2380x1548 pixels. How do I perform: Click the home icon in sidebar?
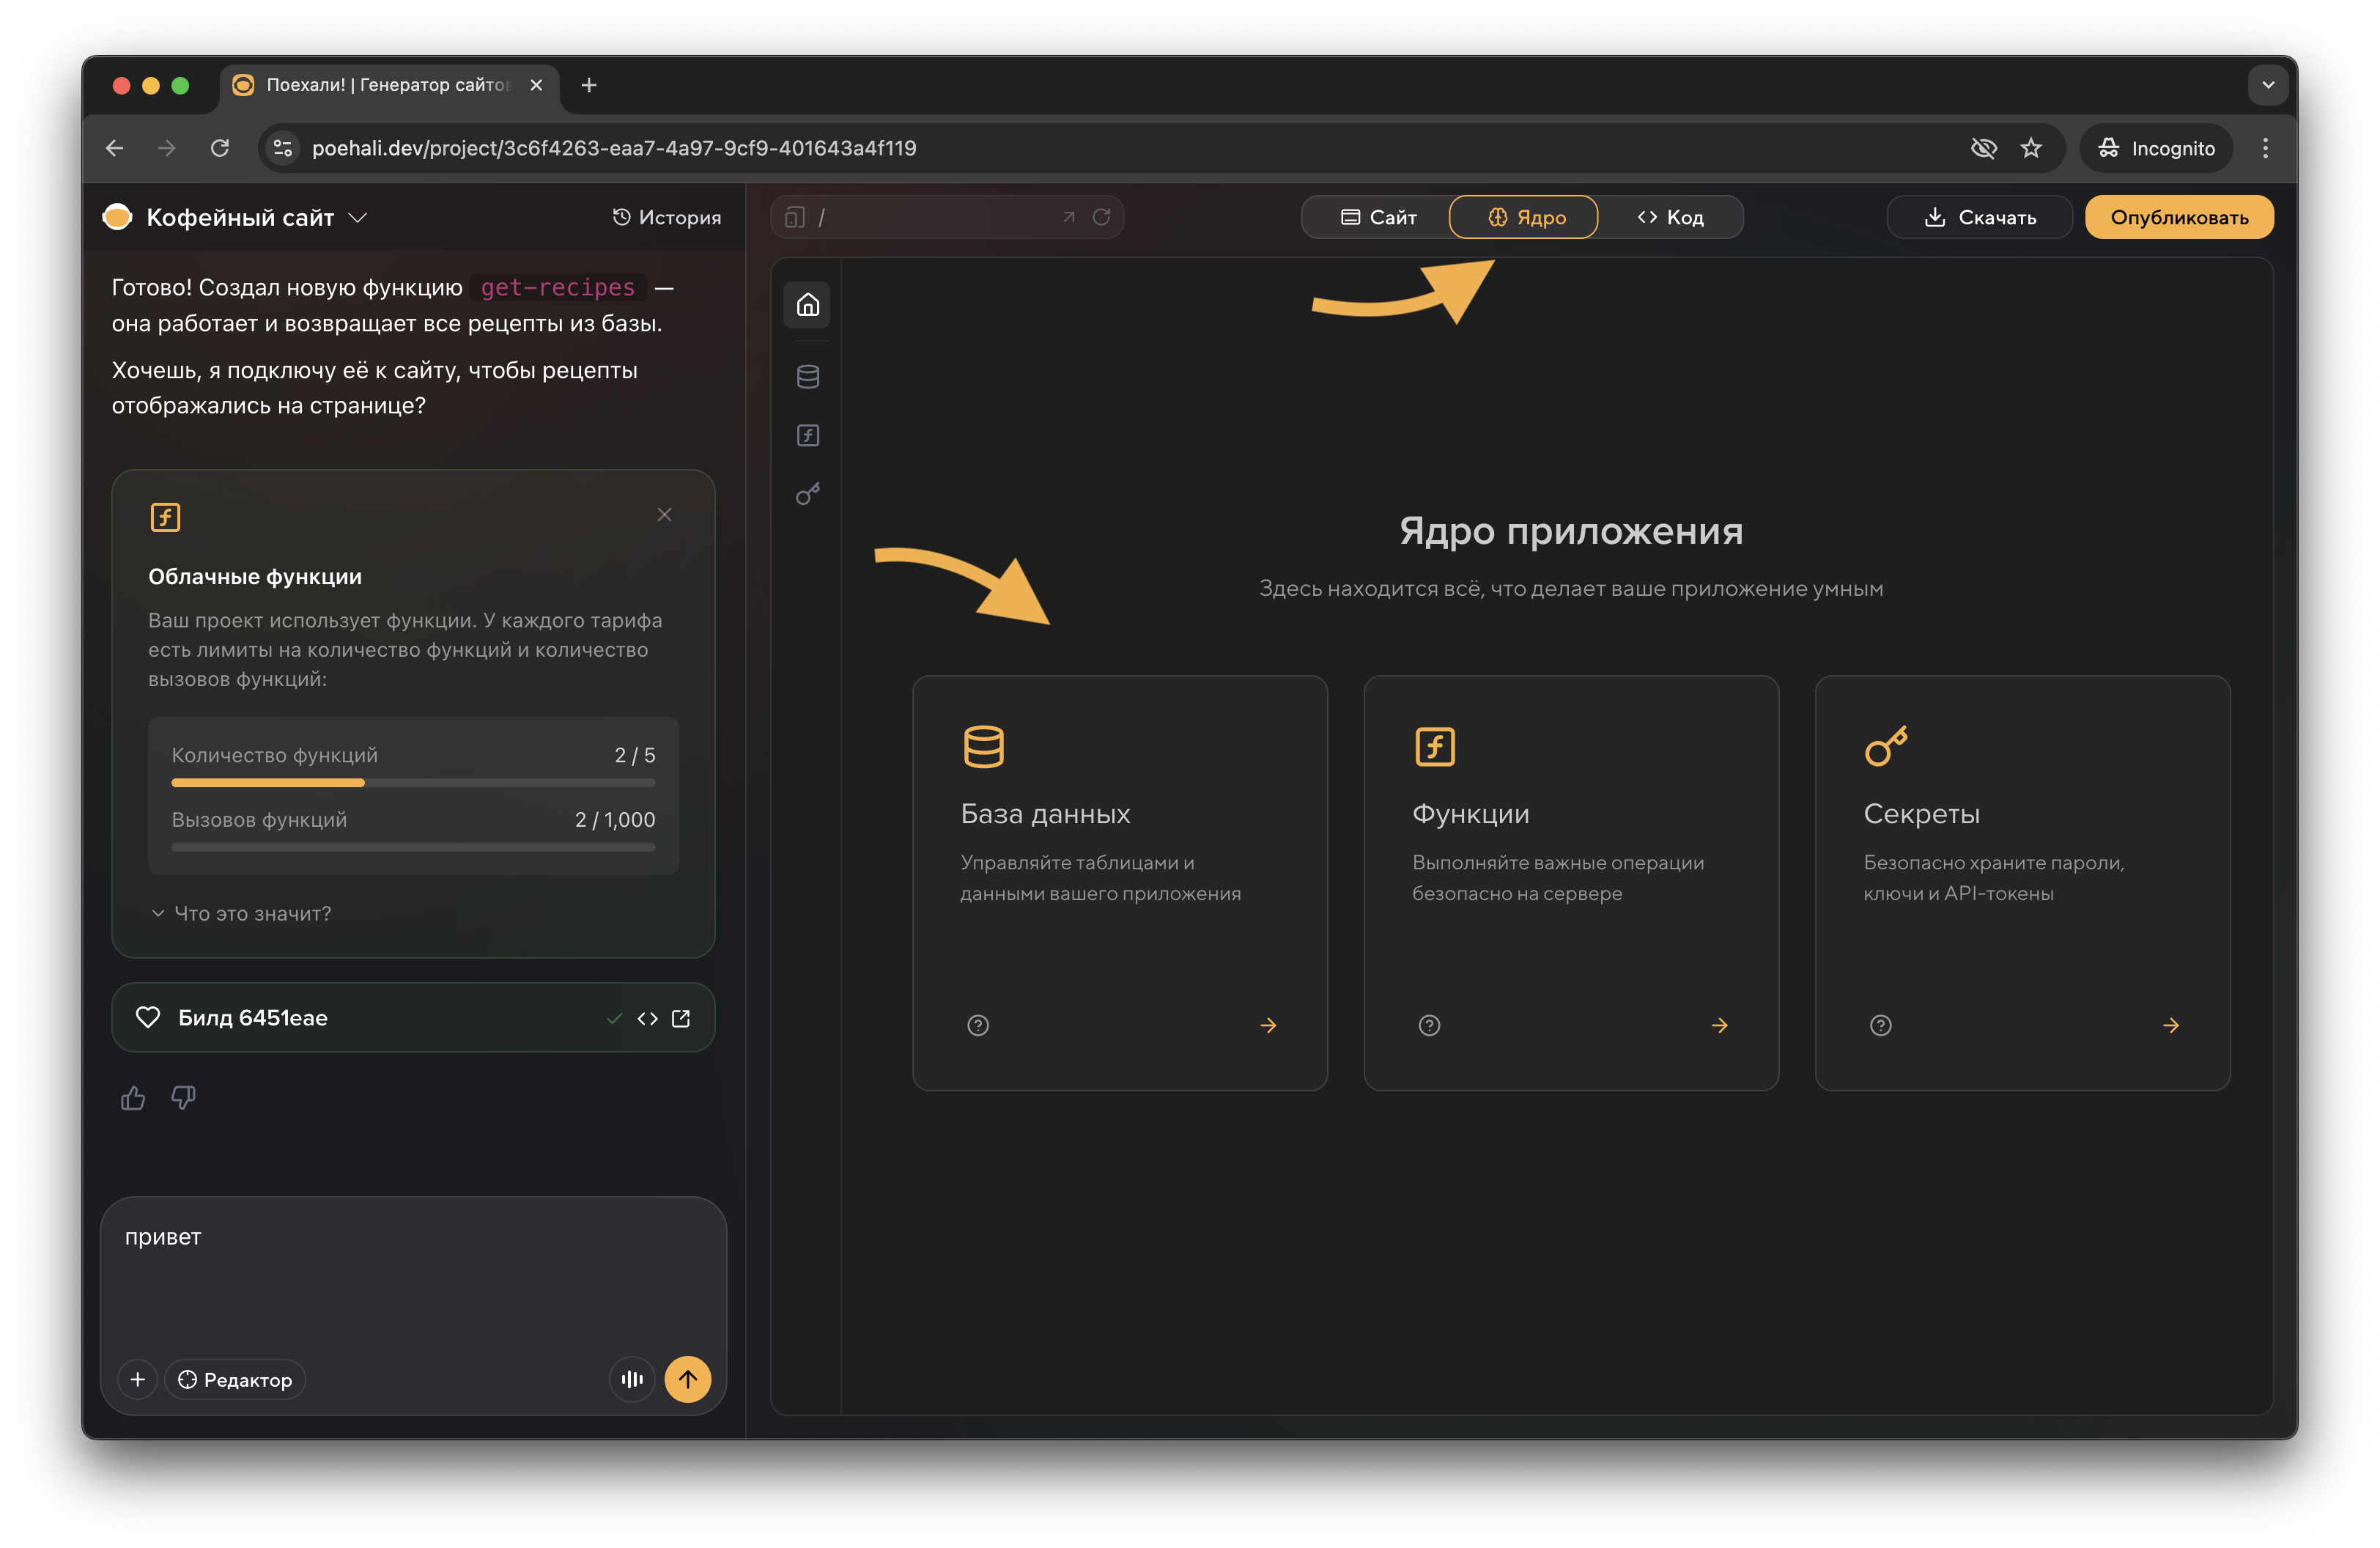(808, 304)
